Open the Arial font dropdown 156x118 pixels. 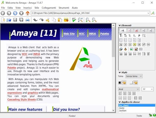click(129, 89)
